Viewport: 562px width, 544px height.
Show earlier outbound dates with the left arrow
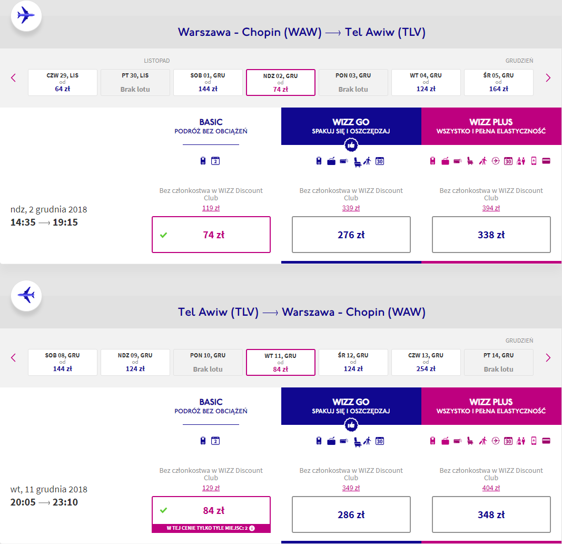point(14,78)
